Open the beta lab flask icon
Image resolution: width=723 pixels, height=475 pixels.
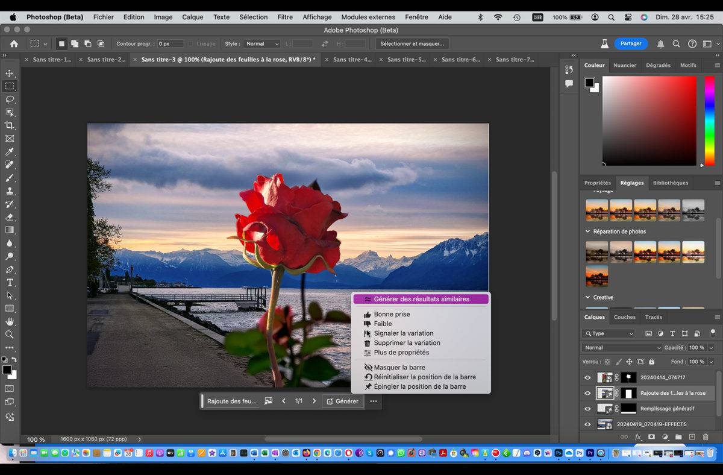pyautogui.click(x=604, y=43)
